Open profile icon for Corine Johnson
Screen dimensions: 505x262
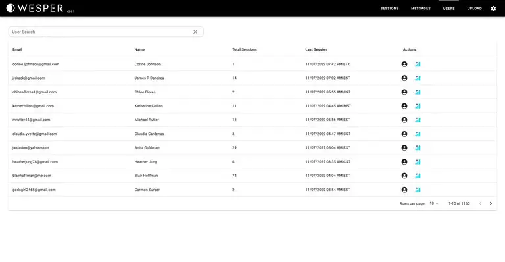tap(404, 64)
